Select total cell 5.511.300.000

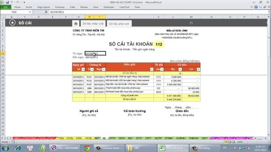tap(173, 96)
